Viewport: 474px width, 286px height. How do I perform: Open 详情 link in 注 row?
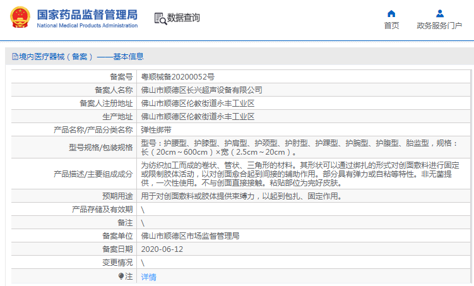[x=149, y=277]
